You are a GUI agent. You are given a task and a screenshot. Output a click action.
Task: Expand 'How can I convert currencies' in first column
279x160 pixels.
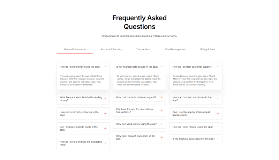(83, 114)
